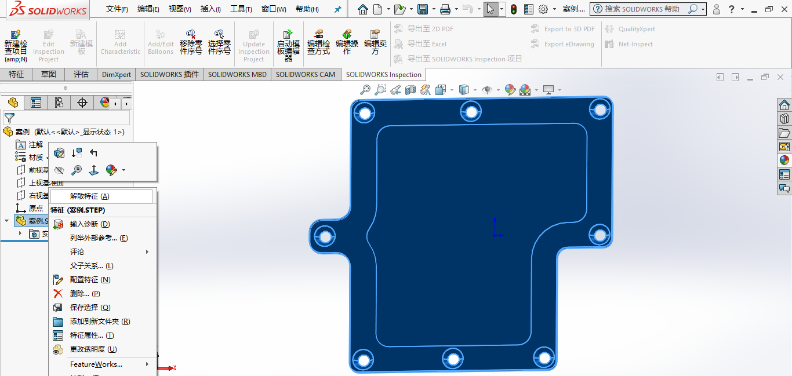Toggle Hide/Show eye icon in context toolbar
Screen dimensions: 792x376
(59, 170)
